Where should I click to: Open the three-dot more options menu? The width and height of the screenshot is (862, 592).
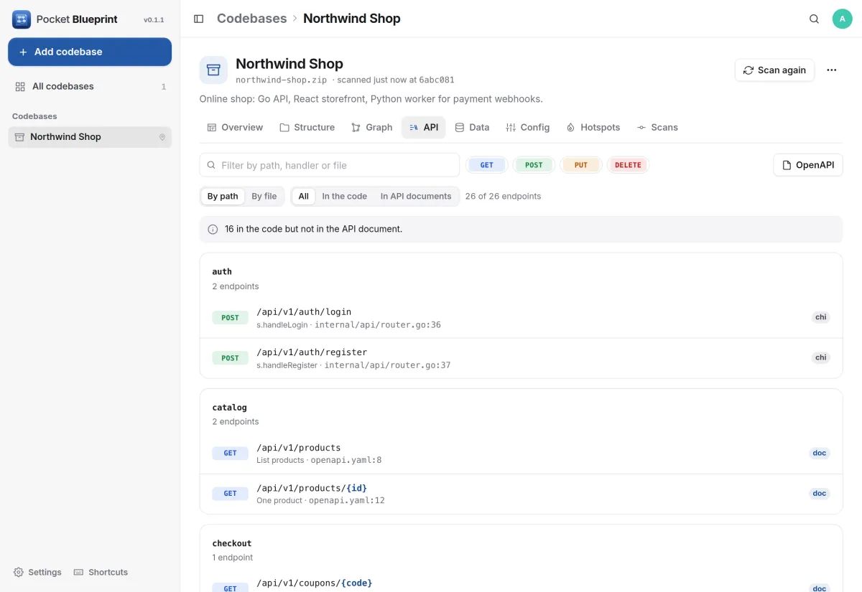pos(831,70)
